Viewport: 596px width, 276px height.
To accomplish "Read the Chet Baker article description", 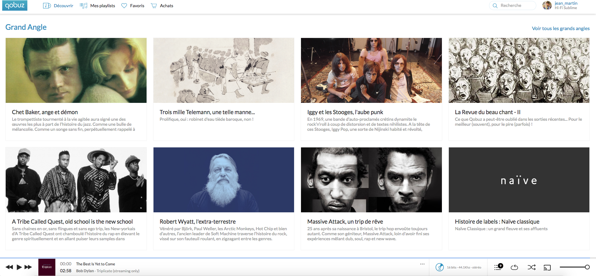I will click(x=74, y=124).
